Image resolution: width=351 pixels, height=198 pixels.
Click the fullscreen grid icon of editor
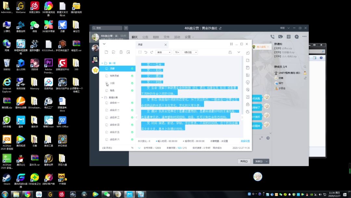[231, 44]
